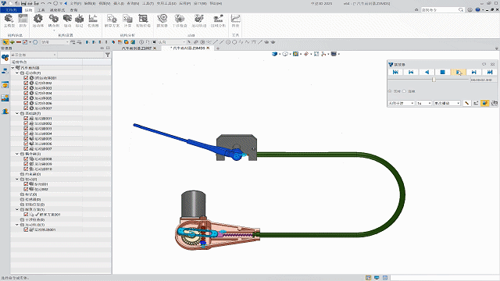Open the 1x playback speed dropdown
Image resolution: width=500 pixels, height=281 pixels.
424,103
